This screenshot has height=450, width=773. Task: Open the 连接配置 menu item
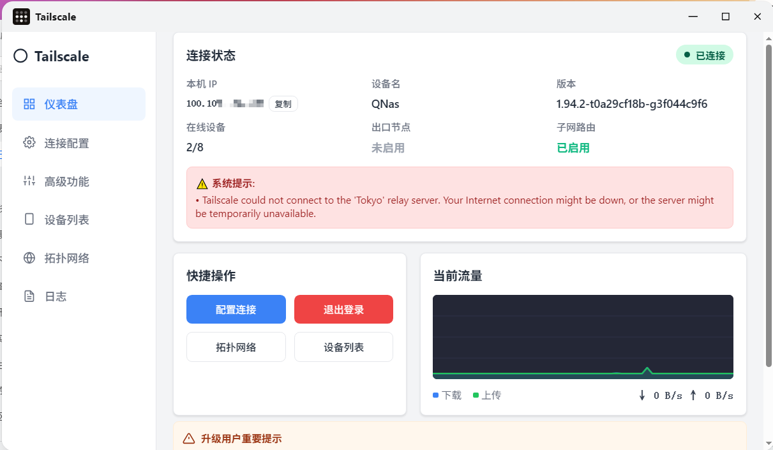click(x=66, y=143)
